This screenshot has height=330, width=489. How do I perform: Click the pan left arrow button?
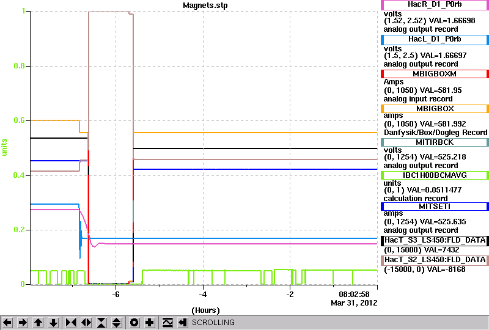pyautogui.click(x=7, y=323)
